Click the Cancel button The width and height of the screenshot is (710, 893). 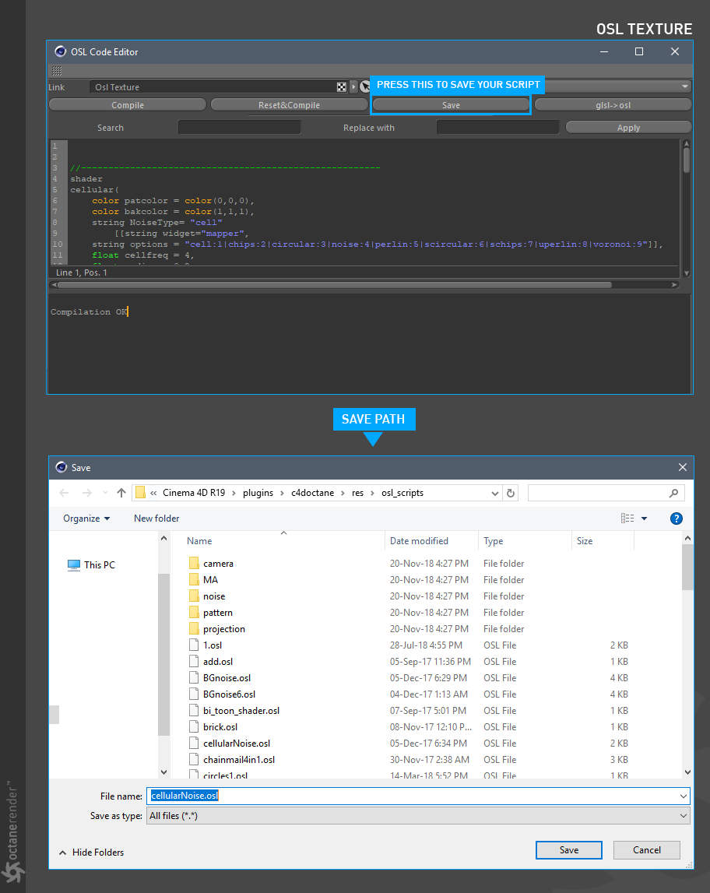[x=647, y=849]
